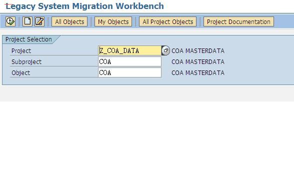Click the Object field label
Image resolution: width=294 pixels, height=192 pixels.
tap(20, 73)
